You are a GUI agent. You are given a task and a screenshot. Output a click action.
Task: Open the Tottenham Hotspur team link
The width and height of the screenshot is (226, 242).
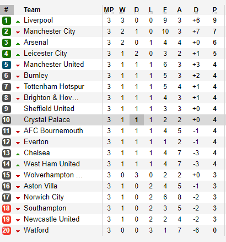pos(54,87)
